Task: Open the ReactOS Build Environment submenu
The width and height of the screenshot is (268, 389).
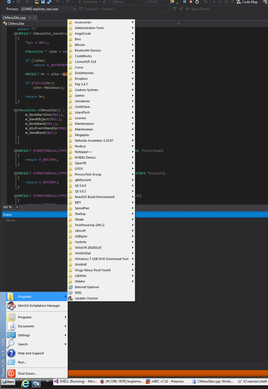Action: (x=94, y=197)
